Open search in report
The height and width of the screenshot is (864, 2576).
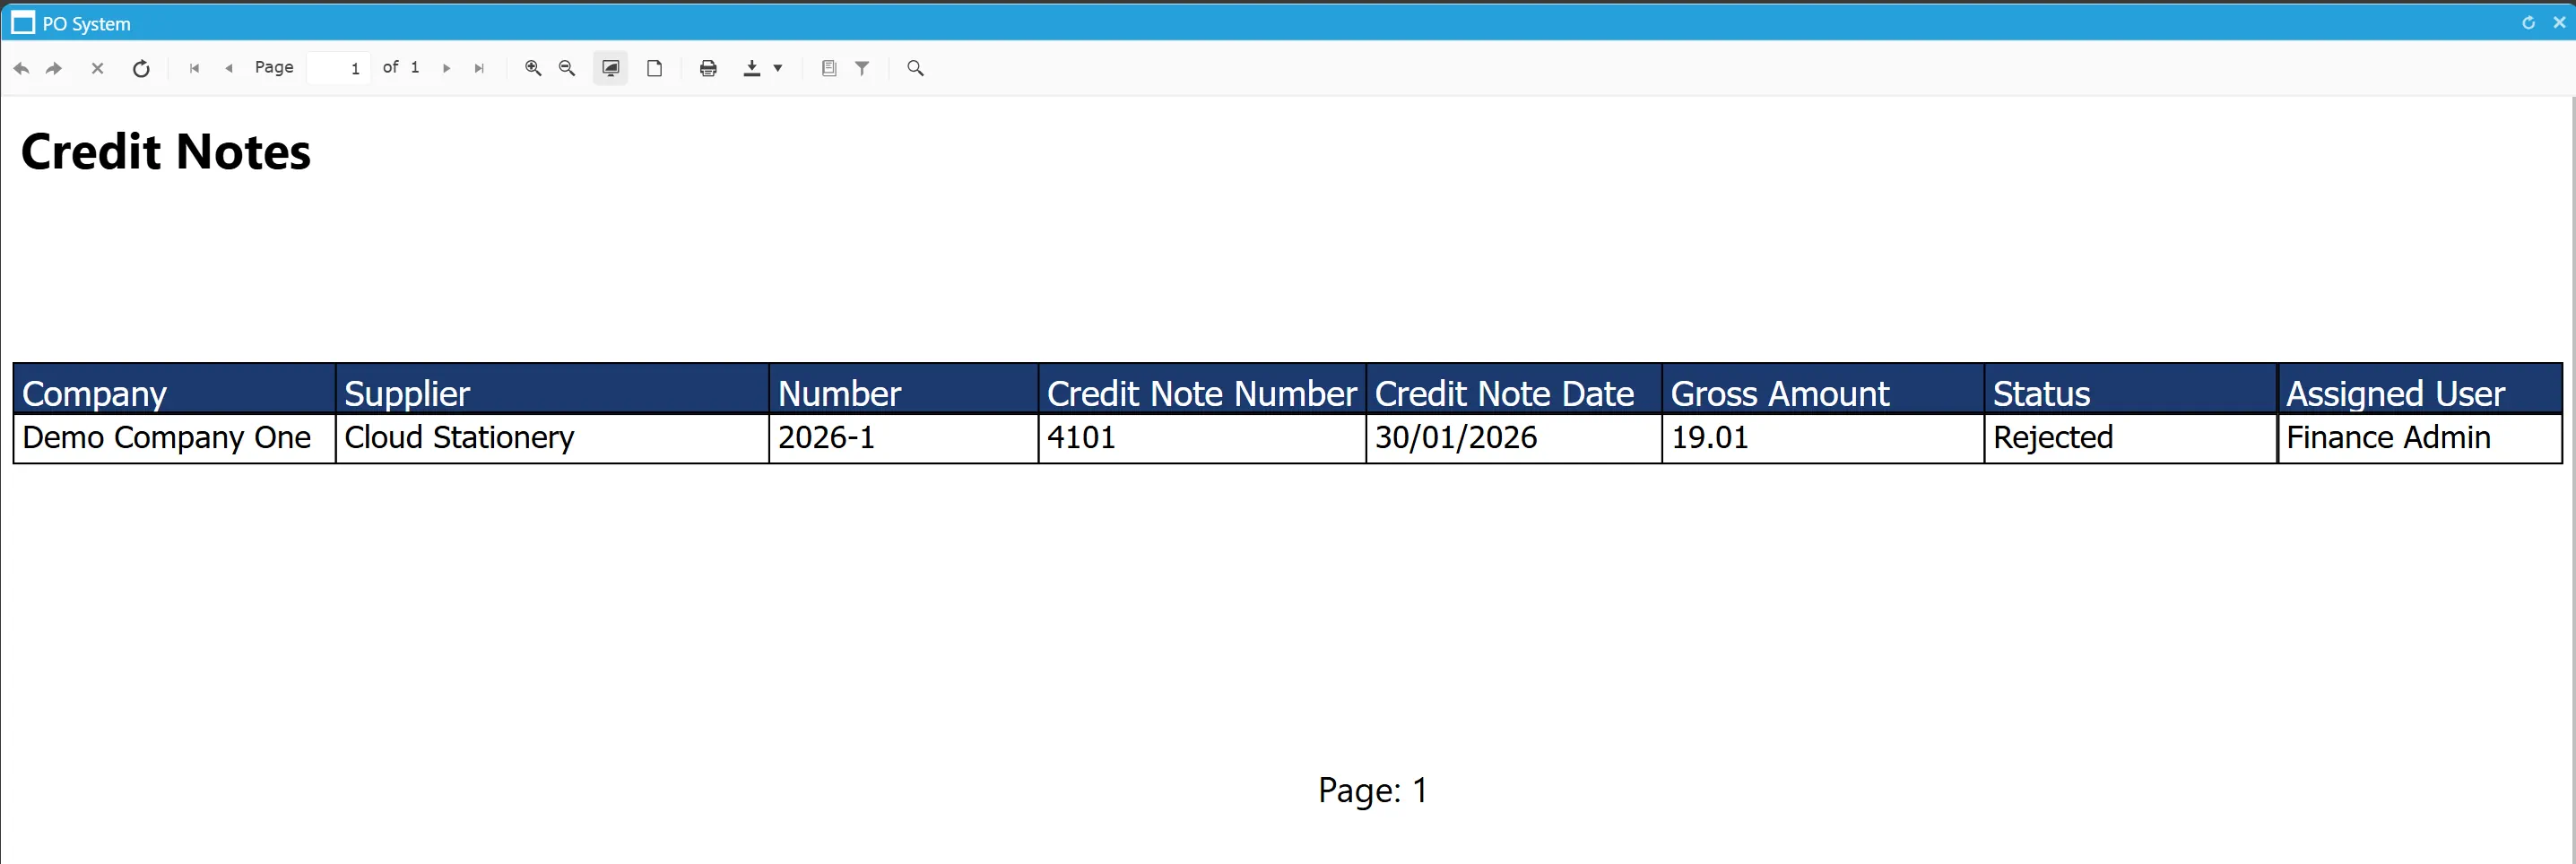[915, 68]
